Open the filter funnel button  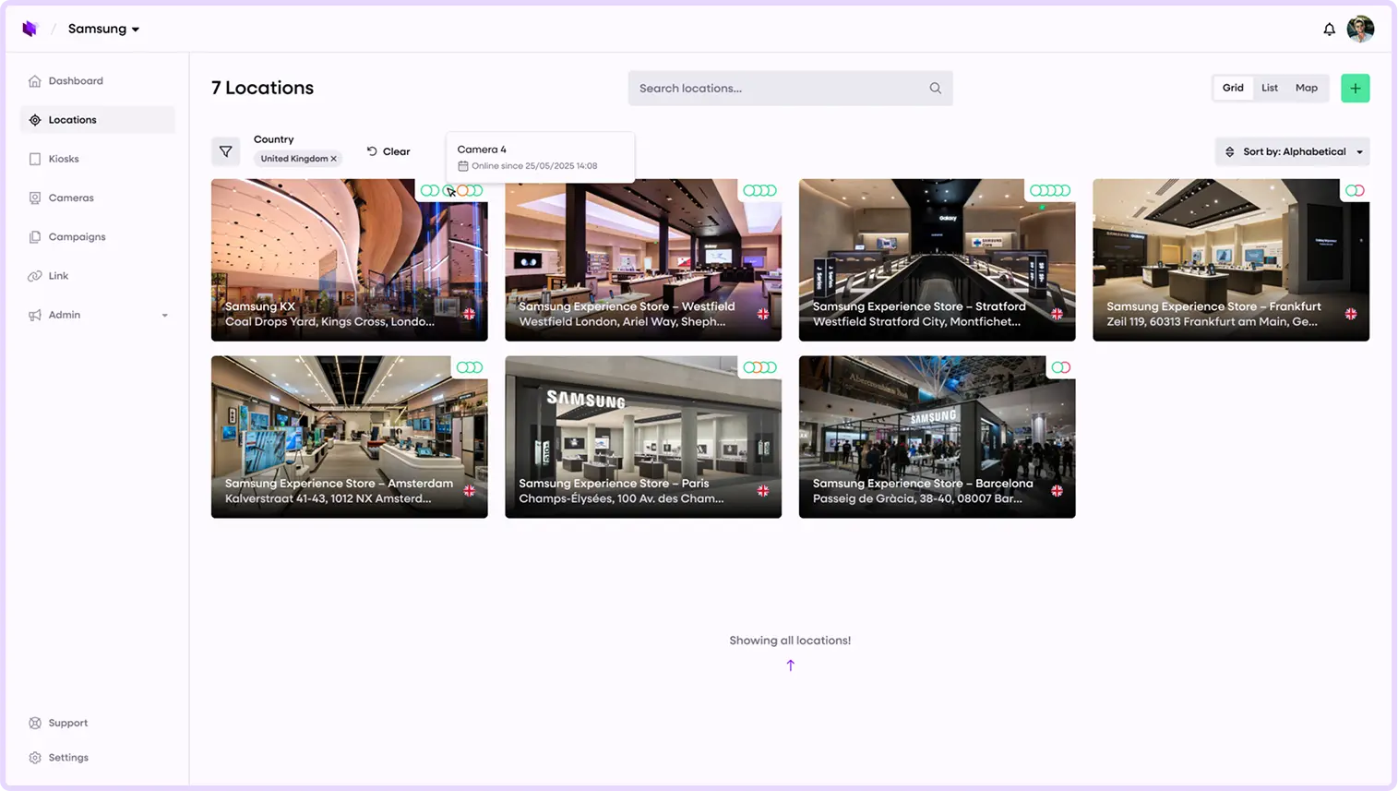[x=225, y=151]
